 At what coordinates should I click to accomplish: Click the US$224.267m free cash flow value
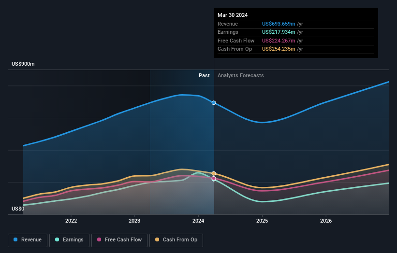[279, 41]
